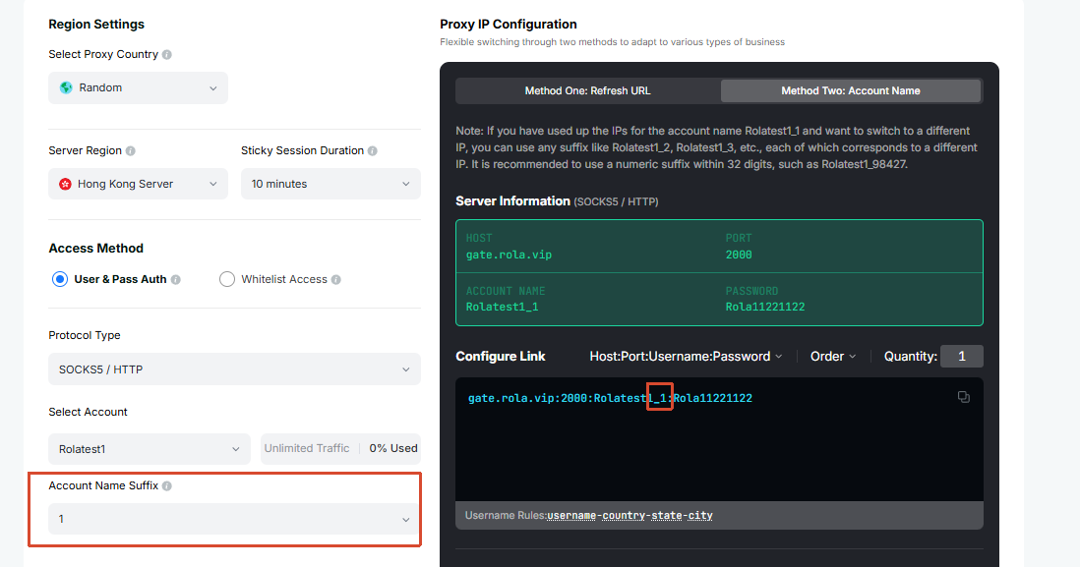Click the 0% Used indicator

[x=393, y=448]
